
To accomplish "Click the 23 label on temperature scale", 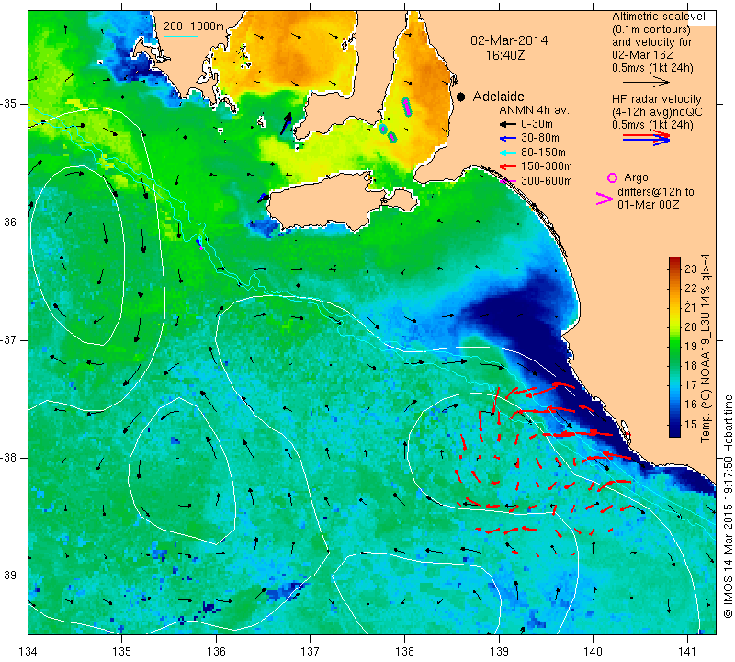I will click(x=691, y=269).
